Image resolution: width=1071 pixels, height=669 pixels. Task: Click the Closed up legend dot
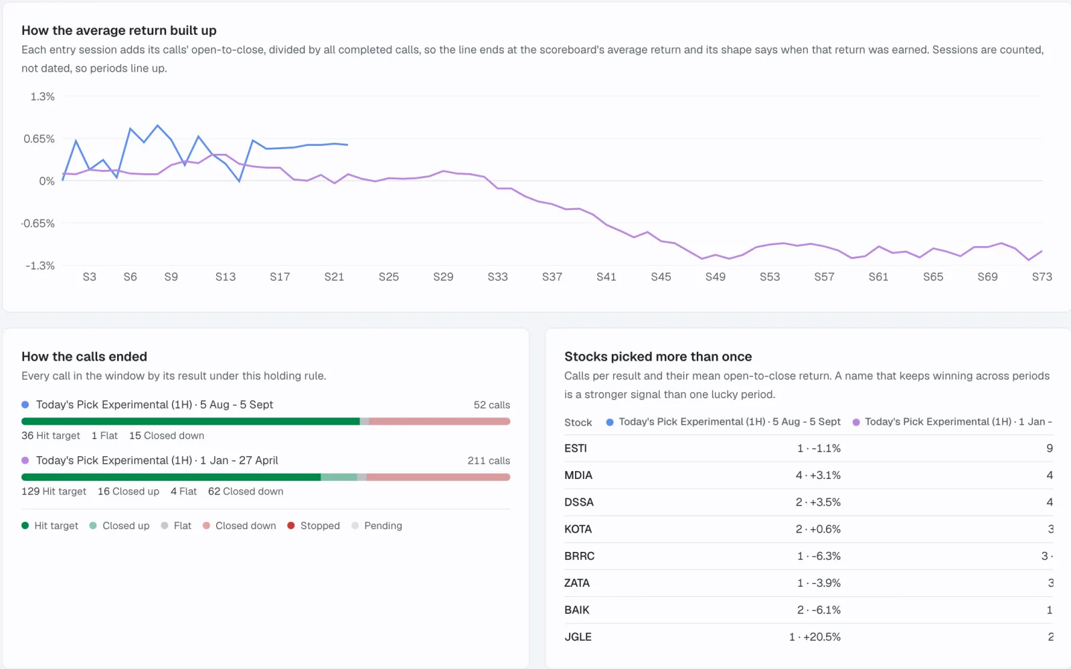click(93, 526)
